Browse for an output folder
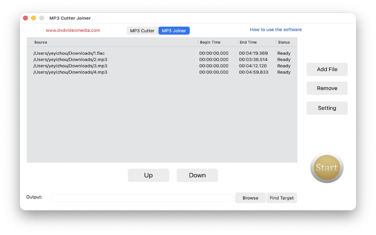 click(x=250, y=198)
